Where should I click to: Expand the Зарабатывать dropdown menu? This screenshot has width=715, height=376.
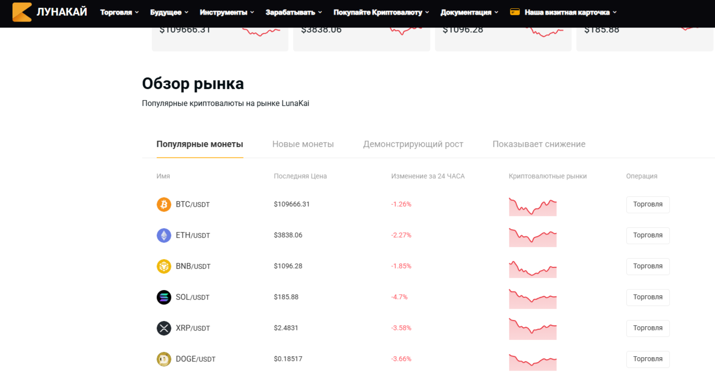(x=293, y=13)
